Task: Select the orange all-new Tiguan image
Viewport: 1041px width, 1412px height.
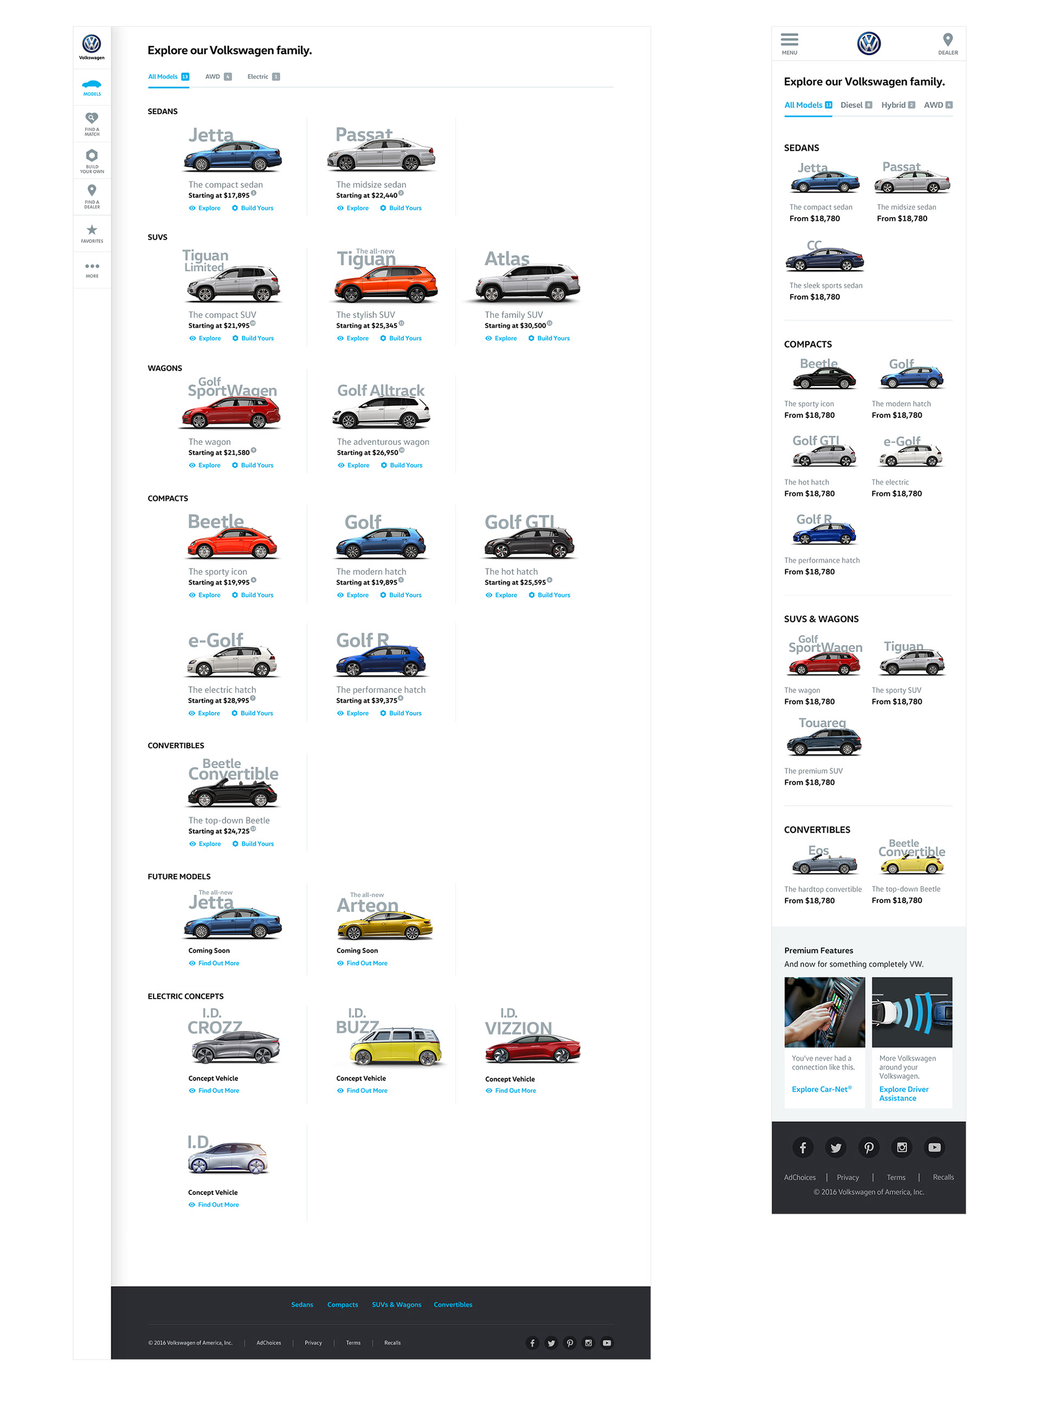Action: click(385, 283)
